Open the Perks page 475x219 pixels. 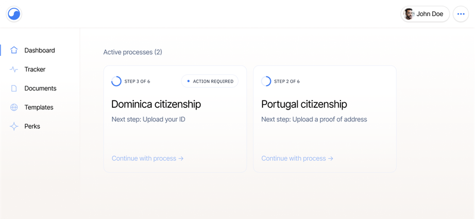point(32,126)
